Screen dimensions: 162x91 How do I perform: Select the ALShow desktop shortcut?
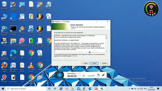pos(31,30)
